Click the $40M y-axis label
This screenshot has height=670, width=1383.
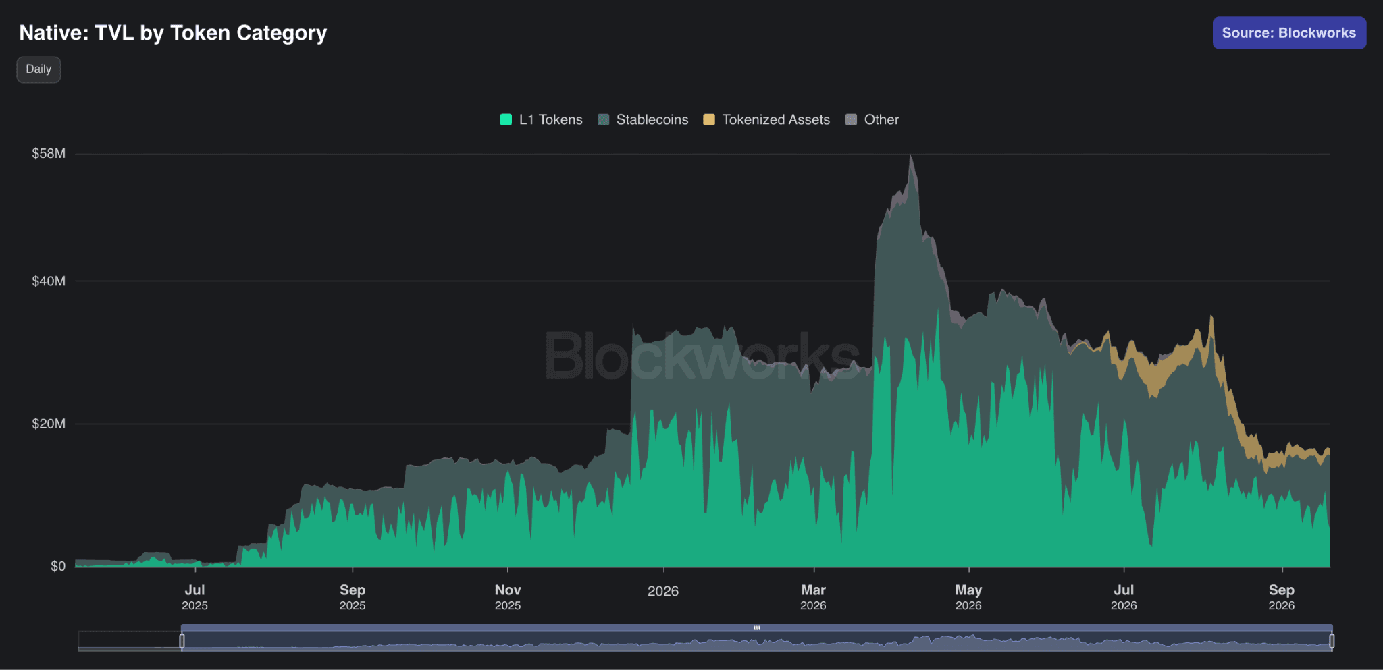(x=49, y=281)
